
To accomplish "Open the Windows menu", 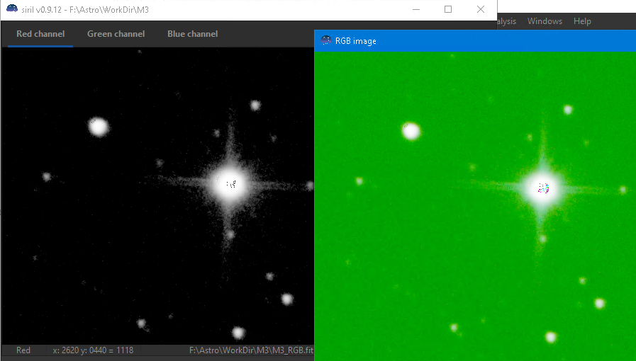I will (545, 21).
